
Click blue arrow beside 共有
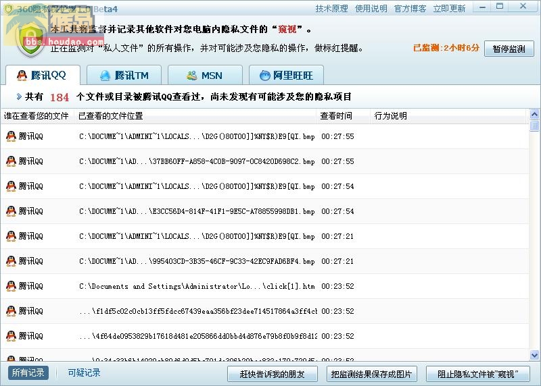click(x=19, y=96)
